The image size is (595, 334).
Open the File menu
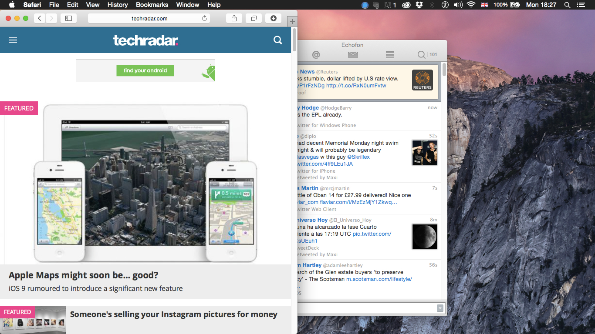(x=54, y=5)
